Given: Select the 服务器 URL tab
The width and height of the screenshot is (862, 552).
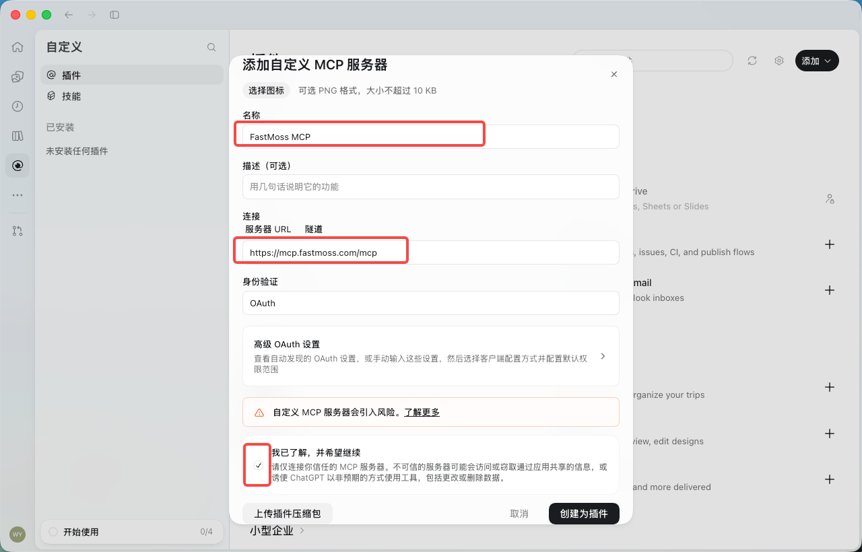Looking at the screenshot, I should (268, 229).
